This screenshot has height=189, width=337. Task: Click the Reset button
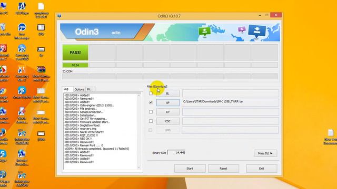coord(223,169)
